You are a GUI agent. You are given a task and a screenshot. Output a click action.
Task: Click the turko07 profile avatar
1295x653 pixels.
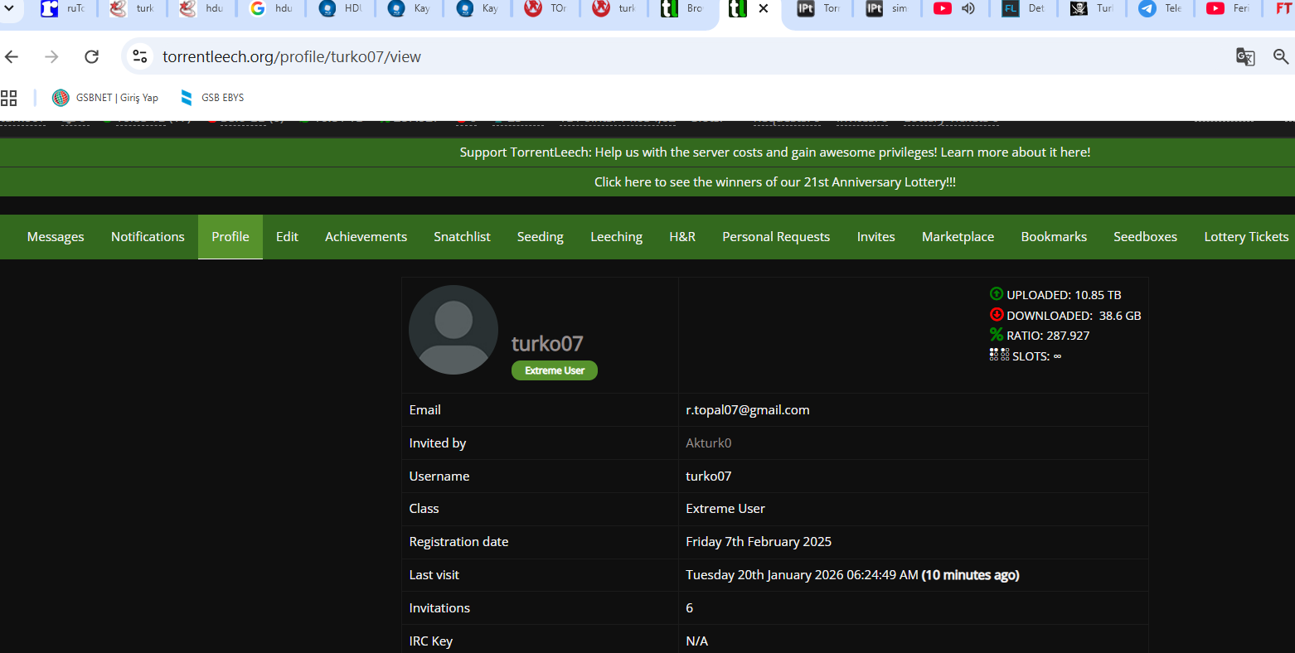tap(453, 330)
